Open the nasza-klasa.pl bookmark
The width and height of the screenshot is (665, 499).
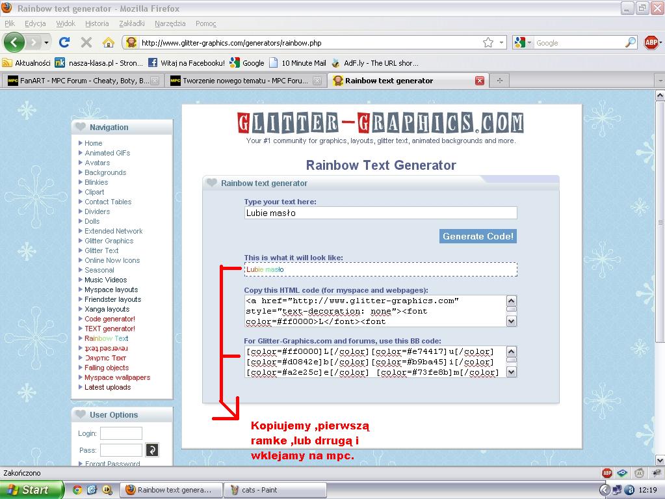click(x=99, y=63)
